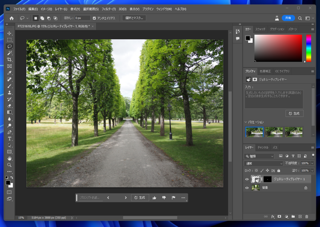Select the Magic Wand tool
320x227 pixels.
(x=9, y=53)
